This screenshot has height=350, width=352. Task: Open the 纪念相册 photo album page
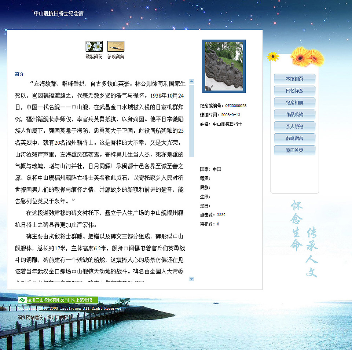(x=294, y=103)
